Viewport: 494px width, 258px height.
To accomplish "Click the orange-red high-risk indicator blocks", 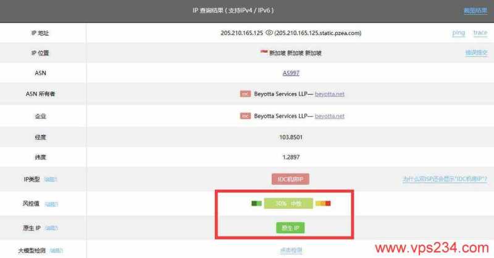I will pyautogui.click(x=323, y=203).
